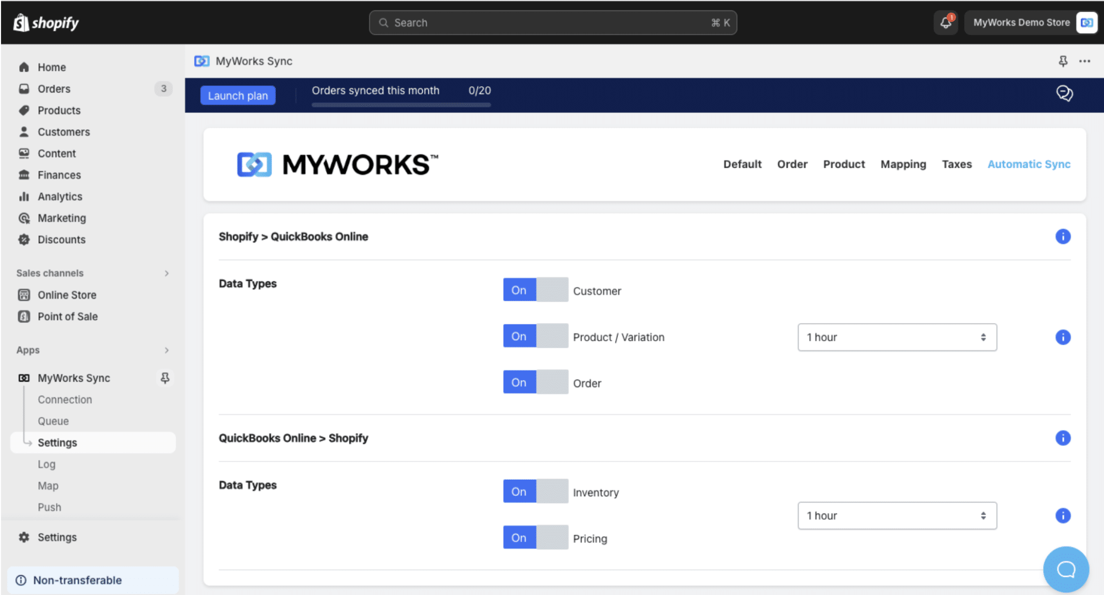Toggle the Pricing sync switch

pos(535,537)
